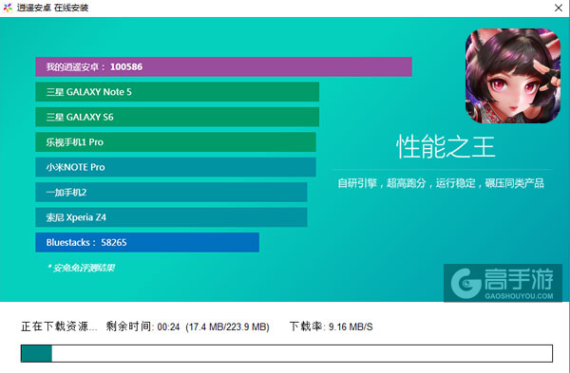Click the 安兔兔评测结果 footnote

(81, 268)
